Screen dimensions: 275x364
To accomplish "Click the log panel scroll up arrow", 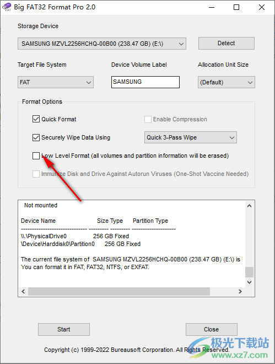I will (x=249, y=206).
